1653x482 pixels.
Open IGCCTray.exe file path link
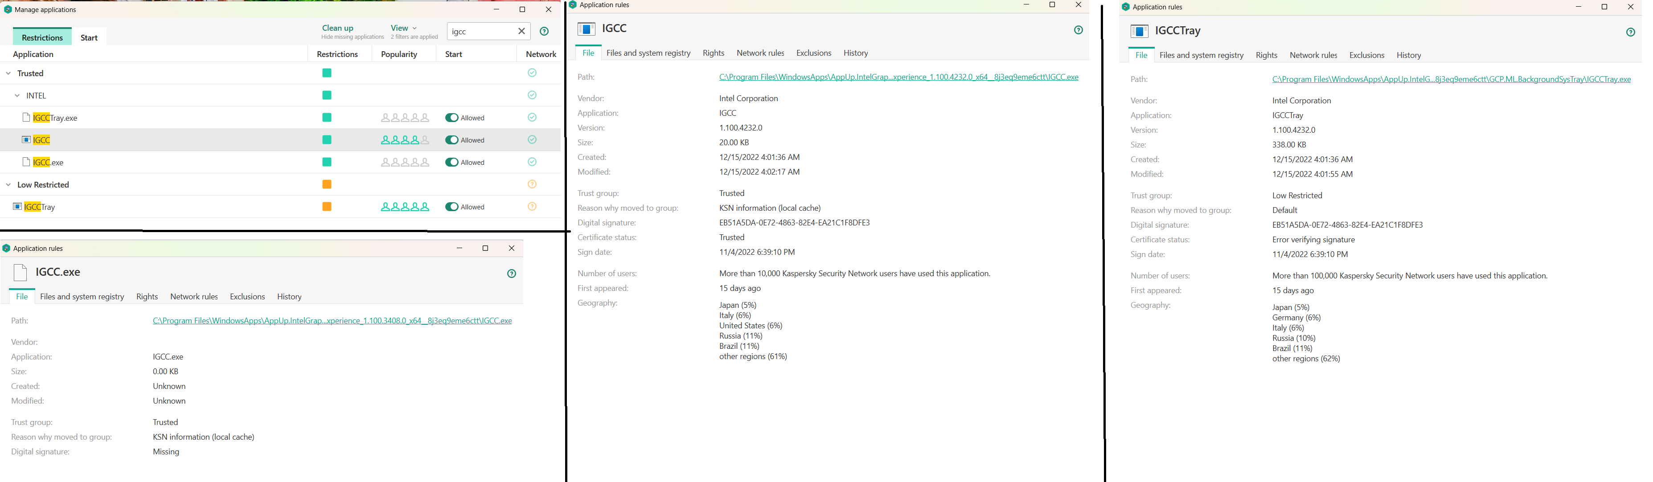(1451, 80)
